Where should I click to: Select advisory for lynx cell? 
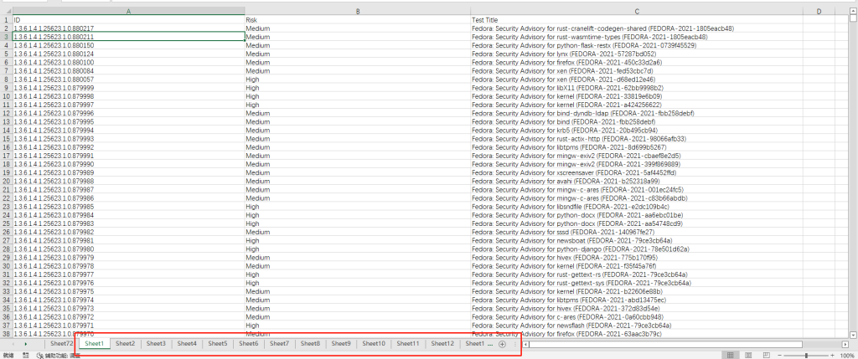point(637,54)
